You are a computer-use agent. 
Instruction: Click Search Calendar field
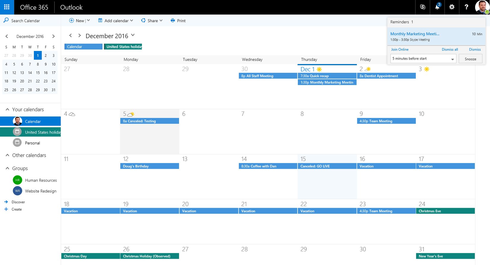click(x=30, y=20)
